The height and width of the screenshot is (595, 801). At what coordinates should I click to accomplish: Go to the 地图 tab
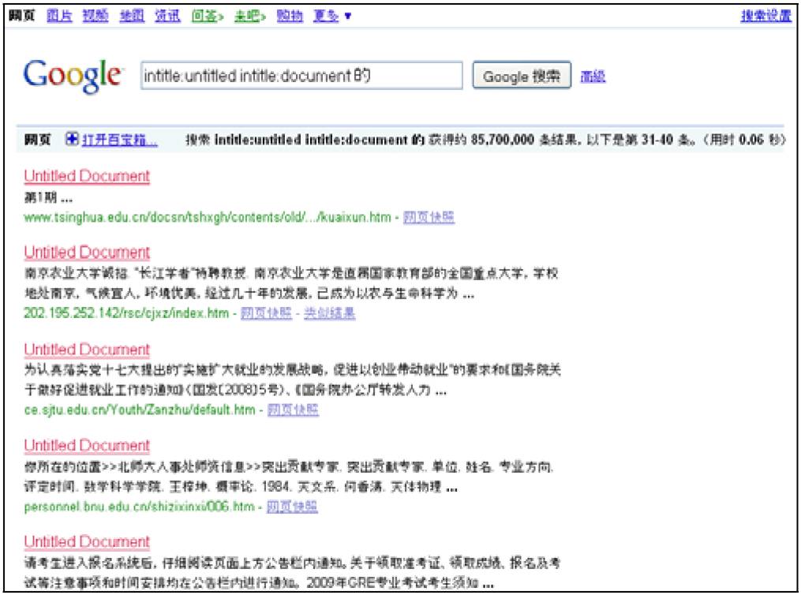click(x=132, y=16)
